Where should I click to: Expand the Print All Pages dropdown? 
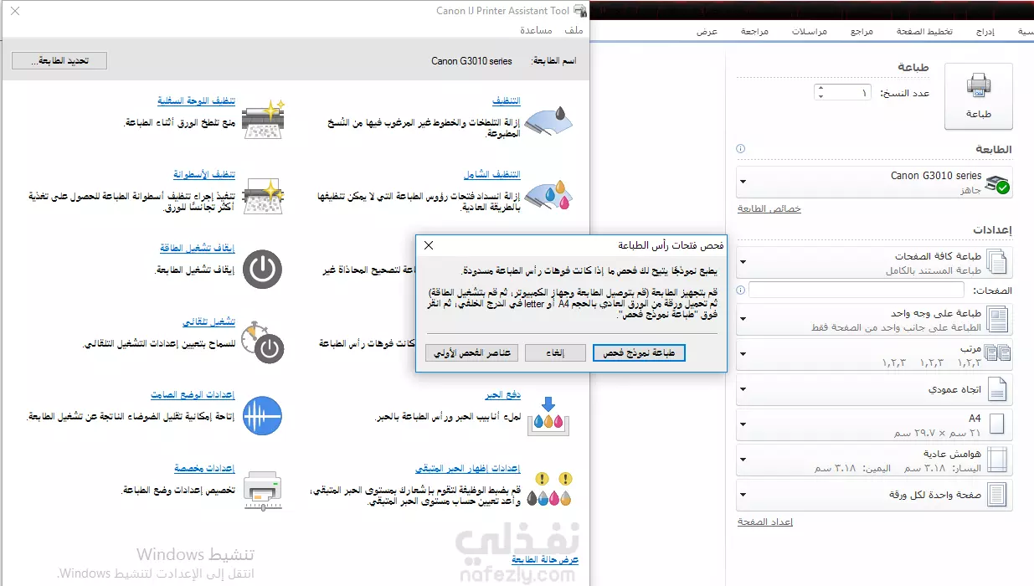tap(742, 263)
